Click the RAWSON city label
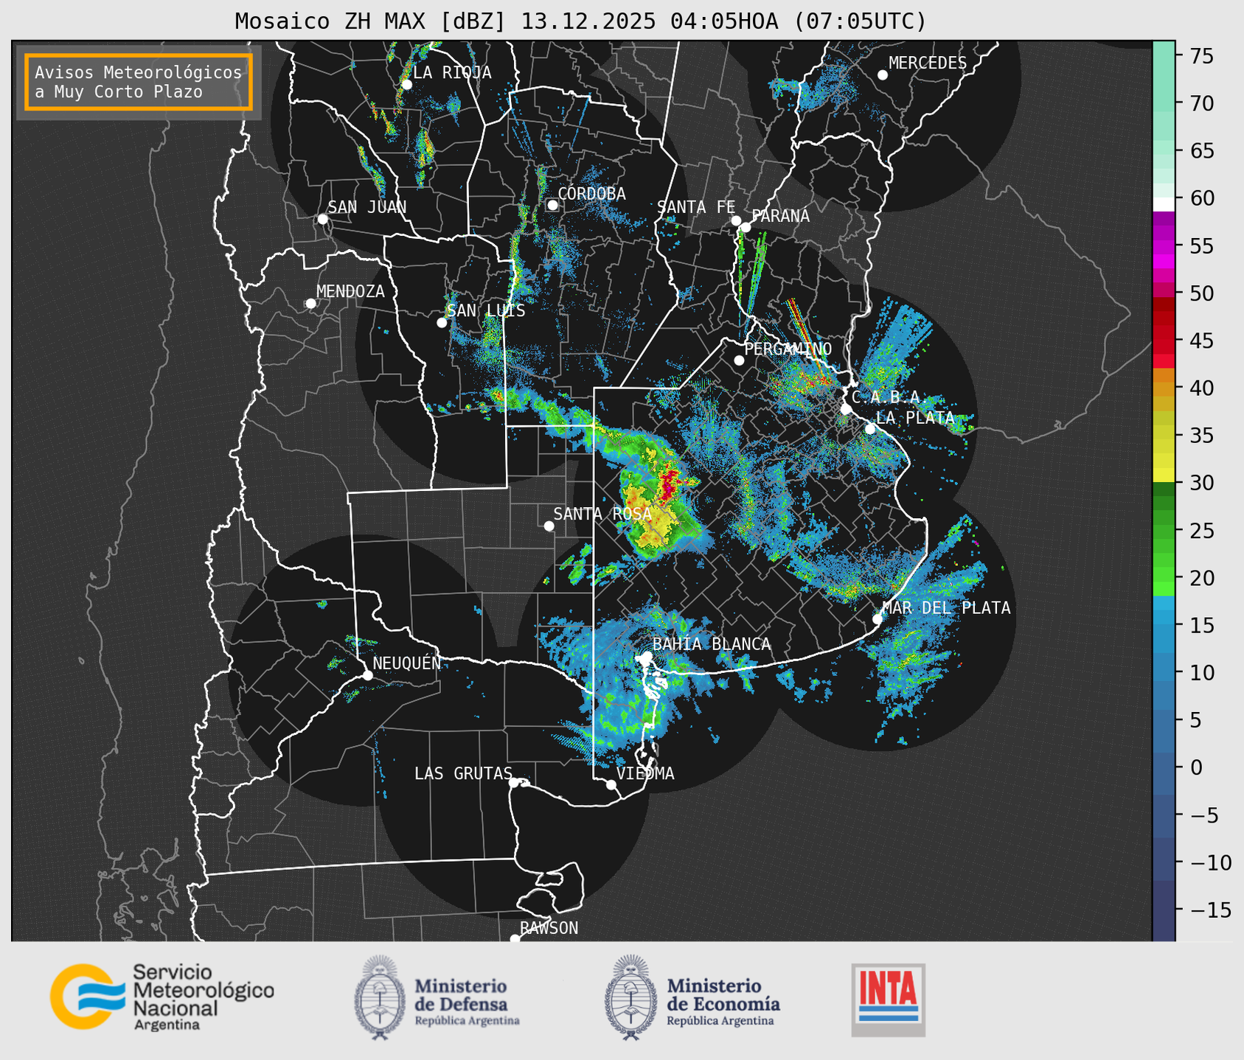 [x=549, y=928]
